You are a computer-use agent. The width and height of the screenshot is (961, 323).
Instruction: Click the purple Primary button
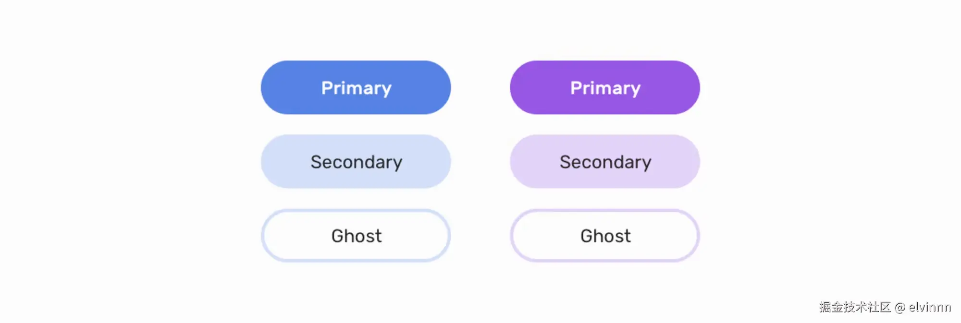604,87
